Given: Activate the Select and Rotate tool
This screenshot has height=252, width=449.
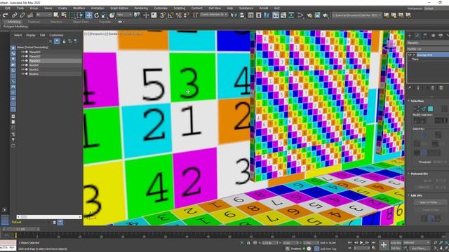Looking at the screenshot, I should click(x=97, y=15).
